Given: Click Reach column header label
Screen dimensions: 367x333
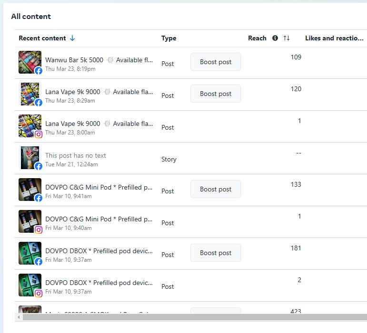Looking at the screenshot, I should point(257,38).
